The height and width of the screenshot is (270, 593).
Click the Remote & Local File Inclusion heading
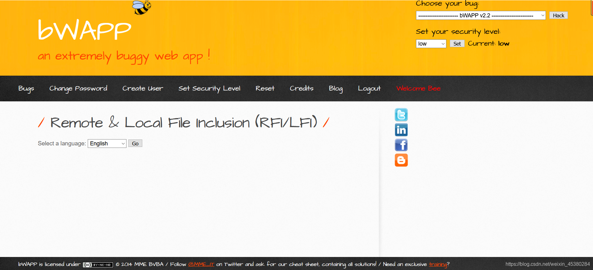184,122
